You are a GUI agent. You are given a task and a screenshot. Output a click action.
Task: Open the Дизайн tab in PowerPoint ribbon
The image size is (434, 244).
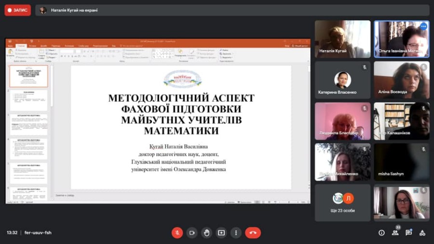(44, 46)
